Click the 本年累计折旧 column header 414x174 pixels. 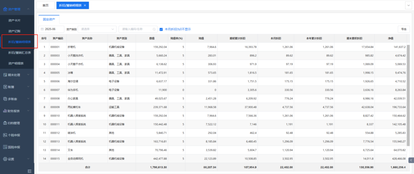pos(314,38)
